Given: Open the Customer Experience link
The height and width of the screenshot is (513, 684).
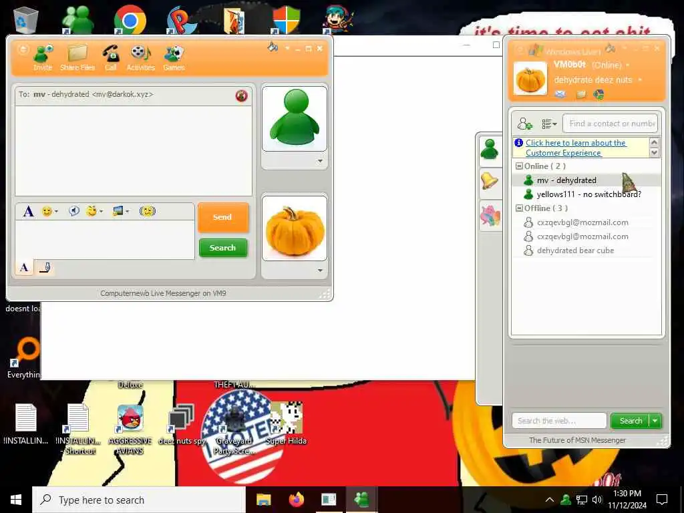Looking at the screenshot, I should pyautogui.click(x=576, y=148).
